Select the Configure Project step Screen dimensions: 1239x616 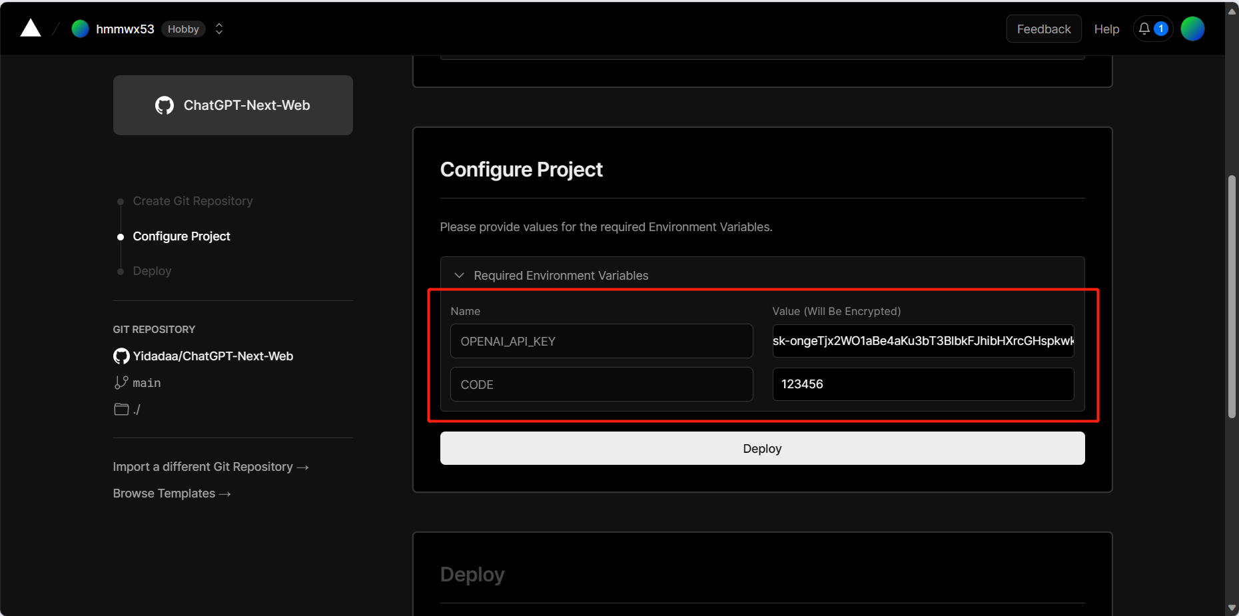coord(181,236)
